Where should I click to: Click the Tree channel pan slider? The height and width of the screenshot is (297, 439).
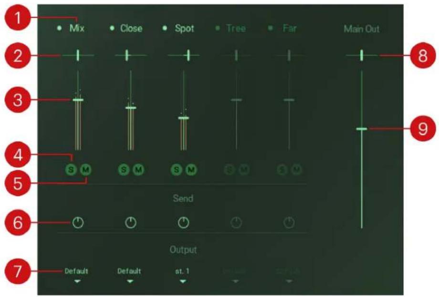pyautogui.click(x=236, y=55)
